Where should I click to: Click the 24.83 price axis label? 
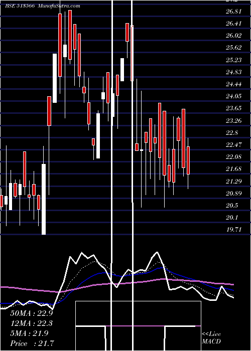[x=234, y=72]
